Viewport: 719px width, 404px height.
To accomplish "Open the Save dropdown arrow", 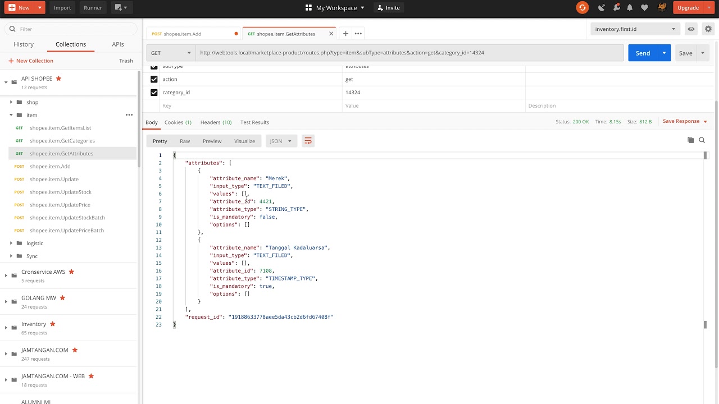I will (x=702, y=53).
